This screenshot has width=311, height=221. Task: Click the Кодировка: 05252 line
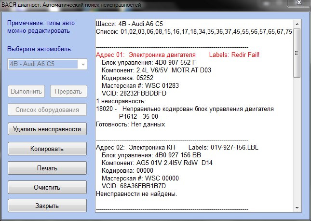(127, 78)
